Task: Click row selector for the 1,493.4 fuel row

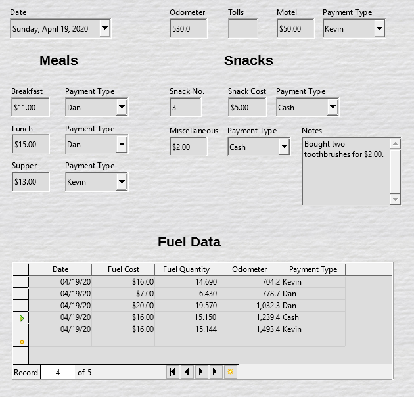Action: (x=21, y=329)
